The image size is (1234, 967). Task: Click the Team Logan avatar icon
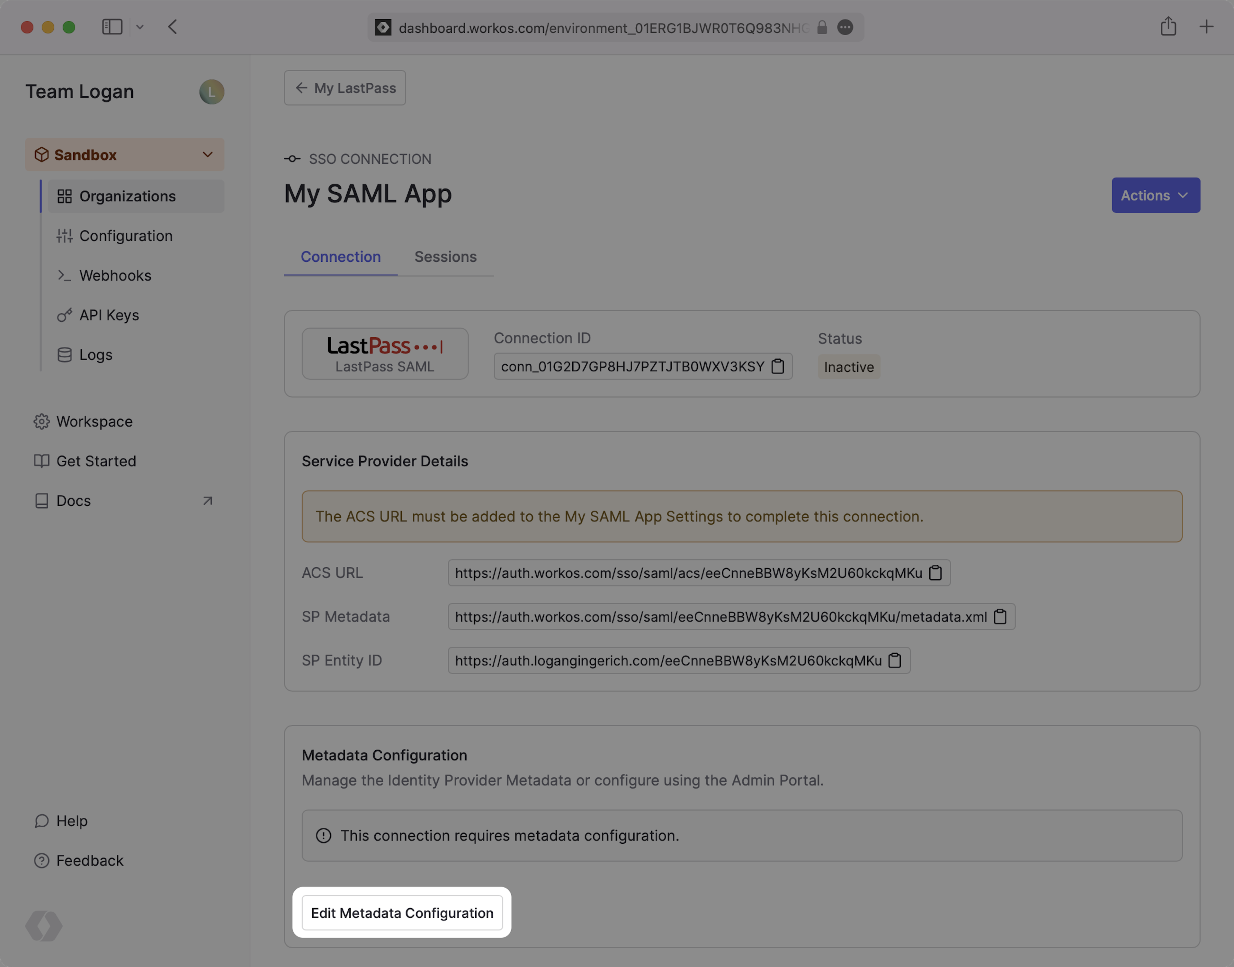211,92
